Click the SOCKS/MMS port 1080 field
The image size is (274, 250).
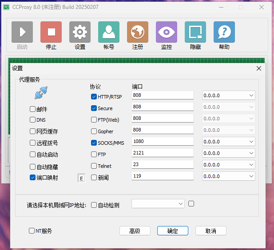pyautogui.click(x=163, y=141)
